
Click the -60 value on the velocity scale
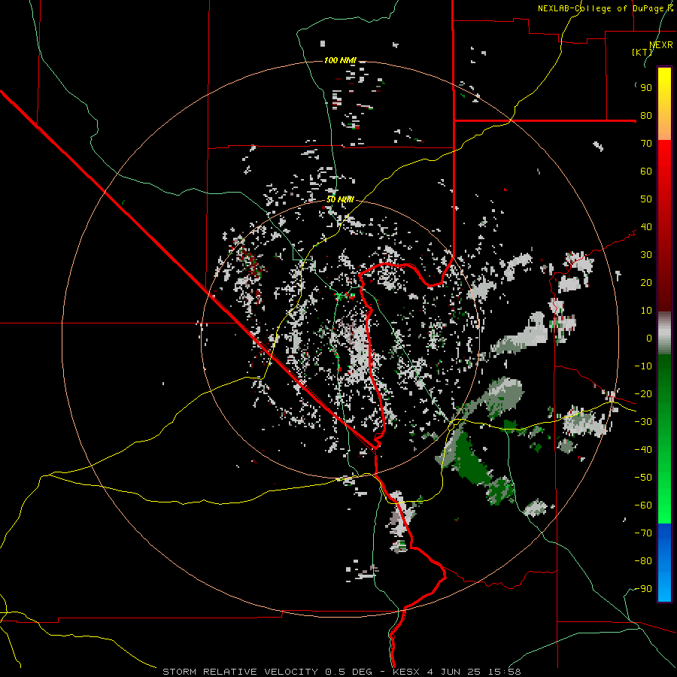click(x=643, y=505)
